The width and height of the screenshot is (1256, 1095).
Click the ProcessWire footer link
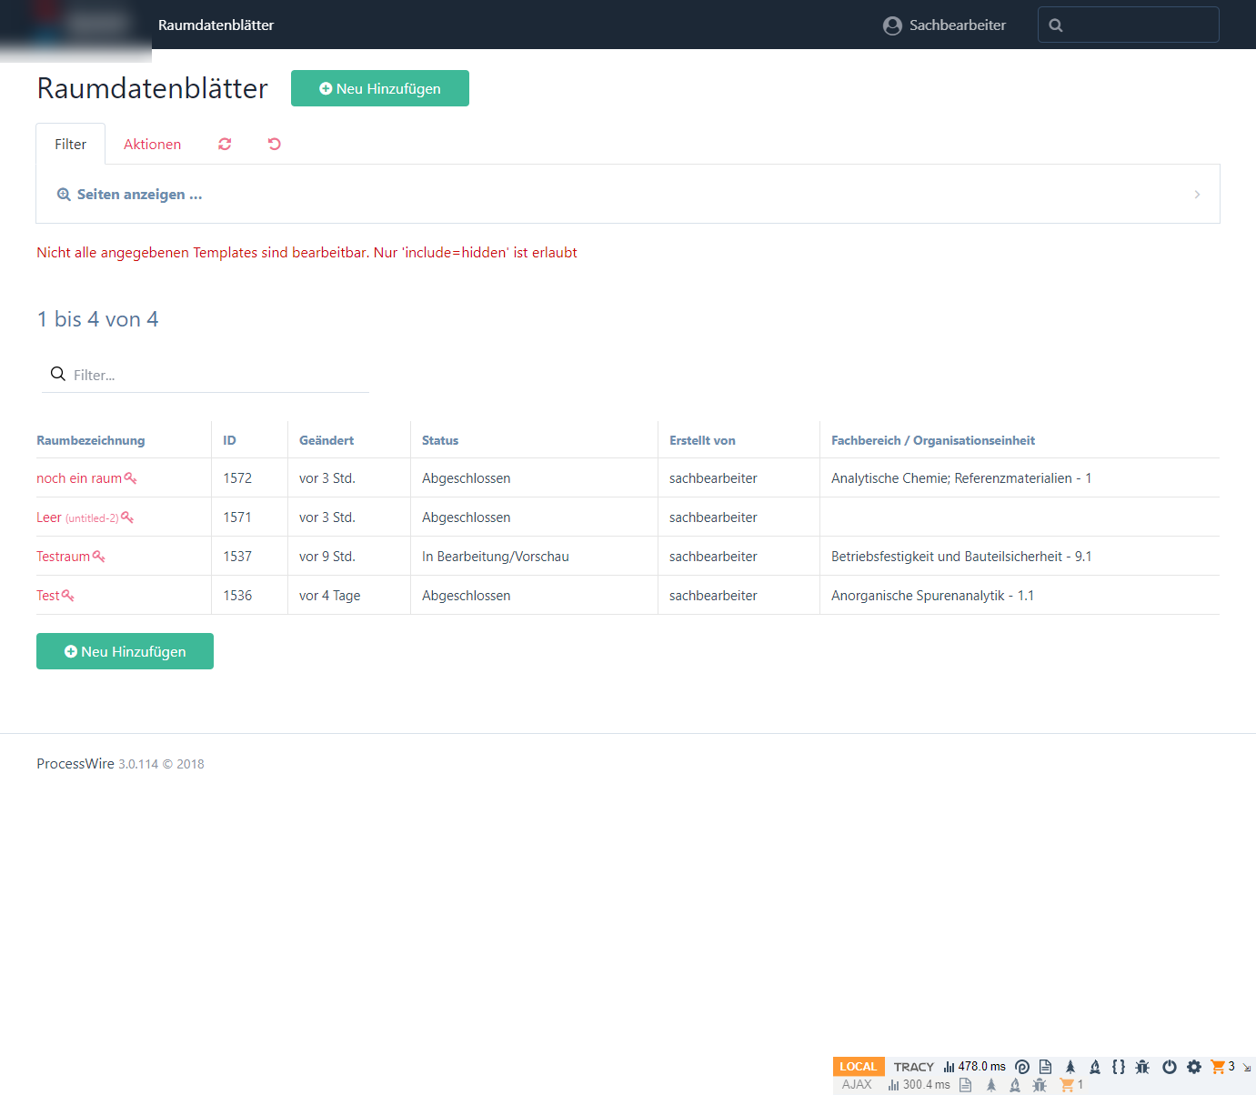75,763
